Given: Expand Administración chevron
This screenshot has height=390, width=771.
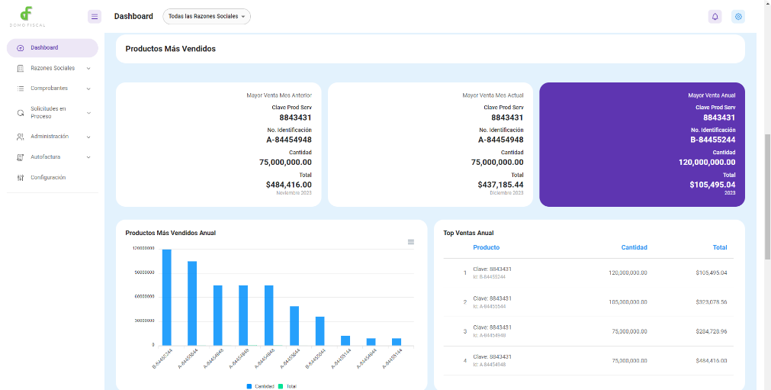Looking at the screenshot, I should click(88, 137).
